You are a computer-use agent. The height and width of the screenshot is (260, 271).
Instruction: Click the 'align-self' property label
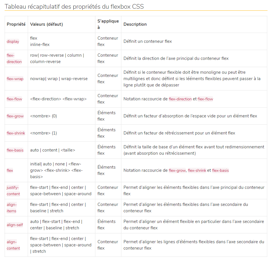(15, 225)
